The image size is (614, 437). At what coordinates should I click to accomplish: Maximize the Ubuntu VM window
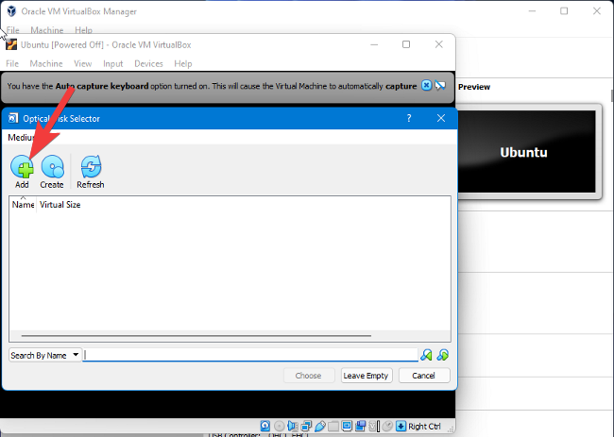tap(406, 44)
